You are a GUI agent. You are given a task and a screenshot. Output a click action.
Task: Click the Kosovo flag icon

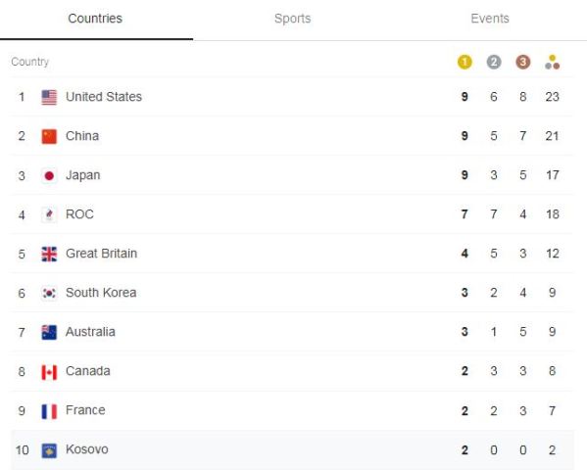[x=49, y=450]
